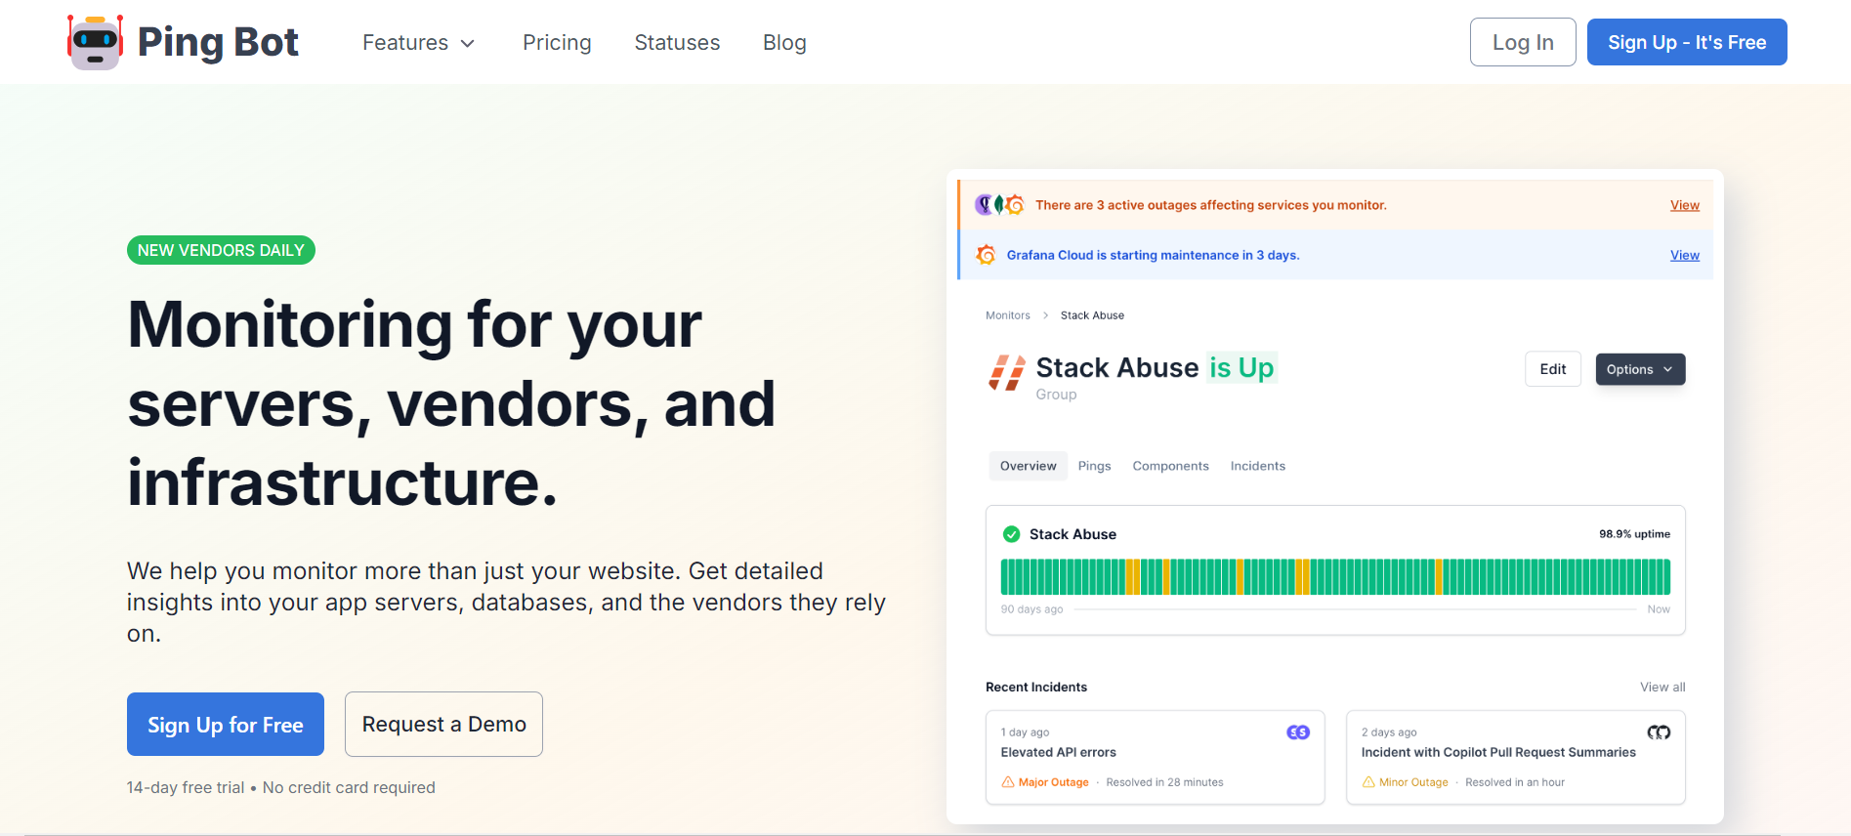Click the Ping Bot brand name

tap(218, 42)
